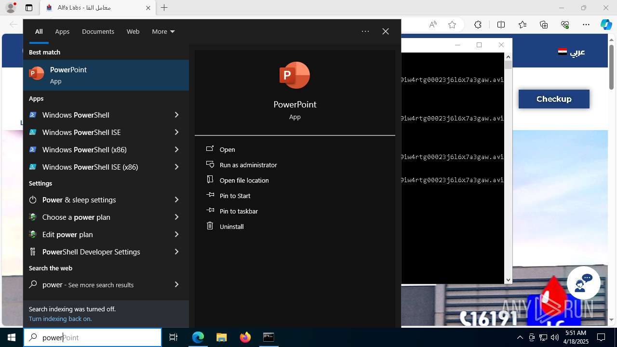Open Microsoft Edge from the taskbar
Screen dimensions: 617x347
tap(198, 337)
